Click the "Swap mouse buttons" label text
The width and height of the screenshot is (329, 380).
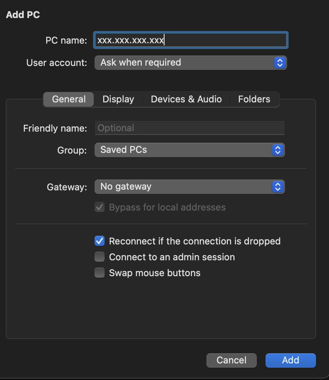(x=155, y=273)
